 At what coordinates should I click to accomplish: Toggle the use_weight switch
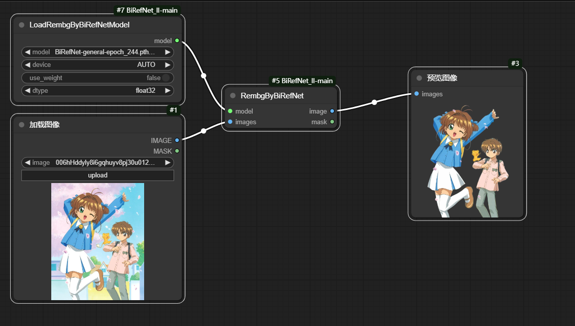point(165,78)
